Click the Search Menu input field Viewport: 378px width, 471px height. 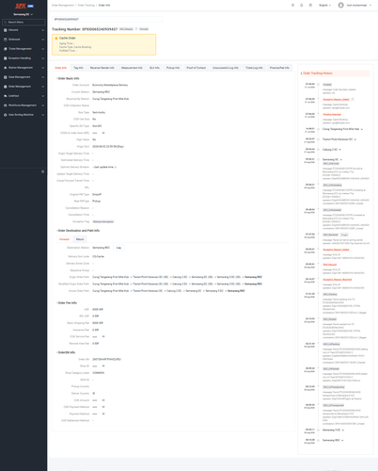tap(24, 23)
